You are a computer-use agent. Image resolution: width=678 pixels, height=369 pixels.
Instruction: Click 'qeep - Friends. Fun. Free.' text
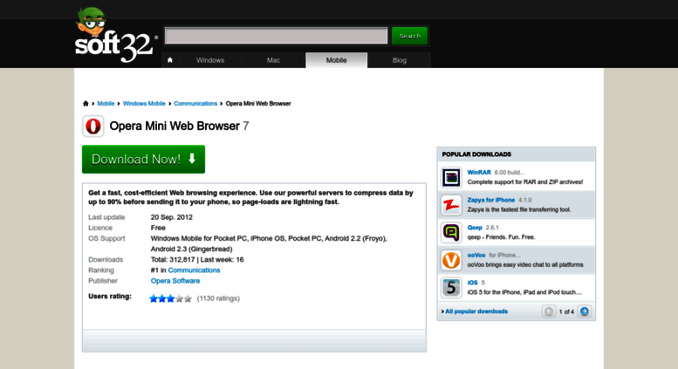[501, 236]
